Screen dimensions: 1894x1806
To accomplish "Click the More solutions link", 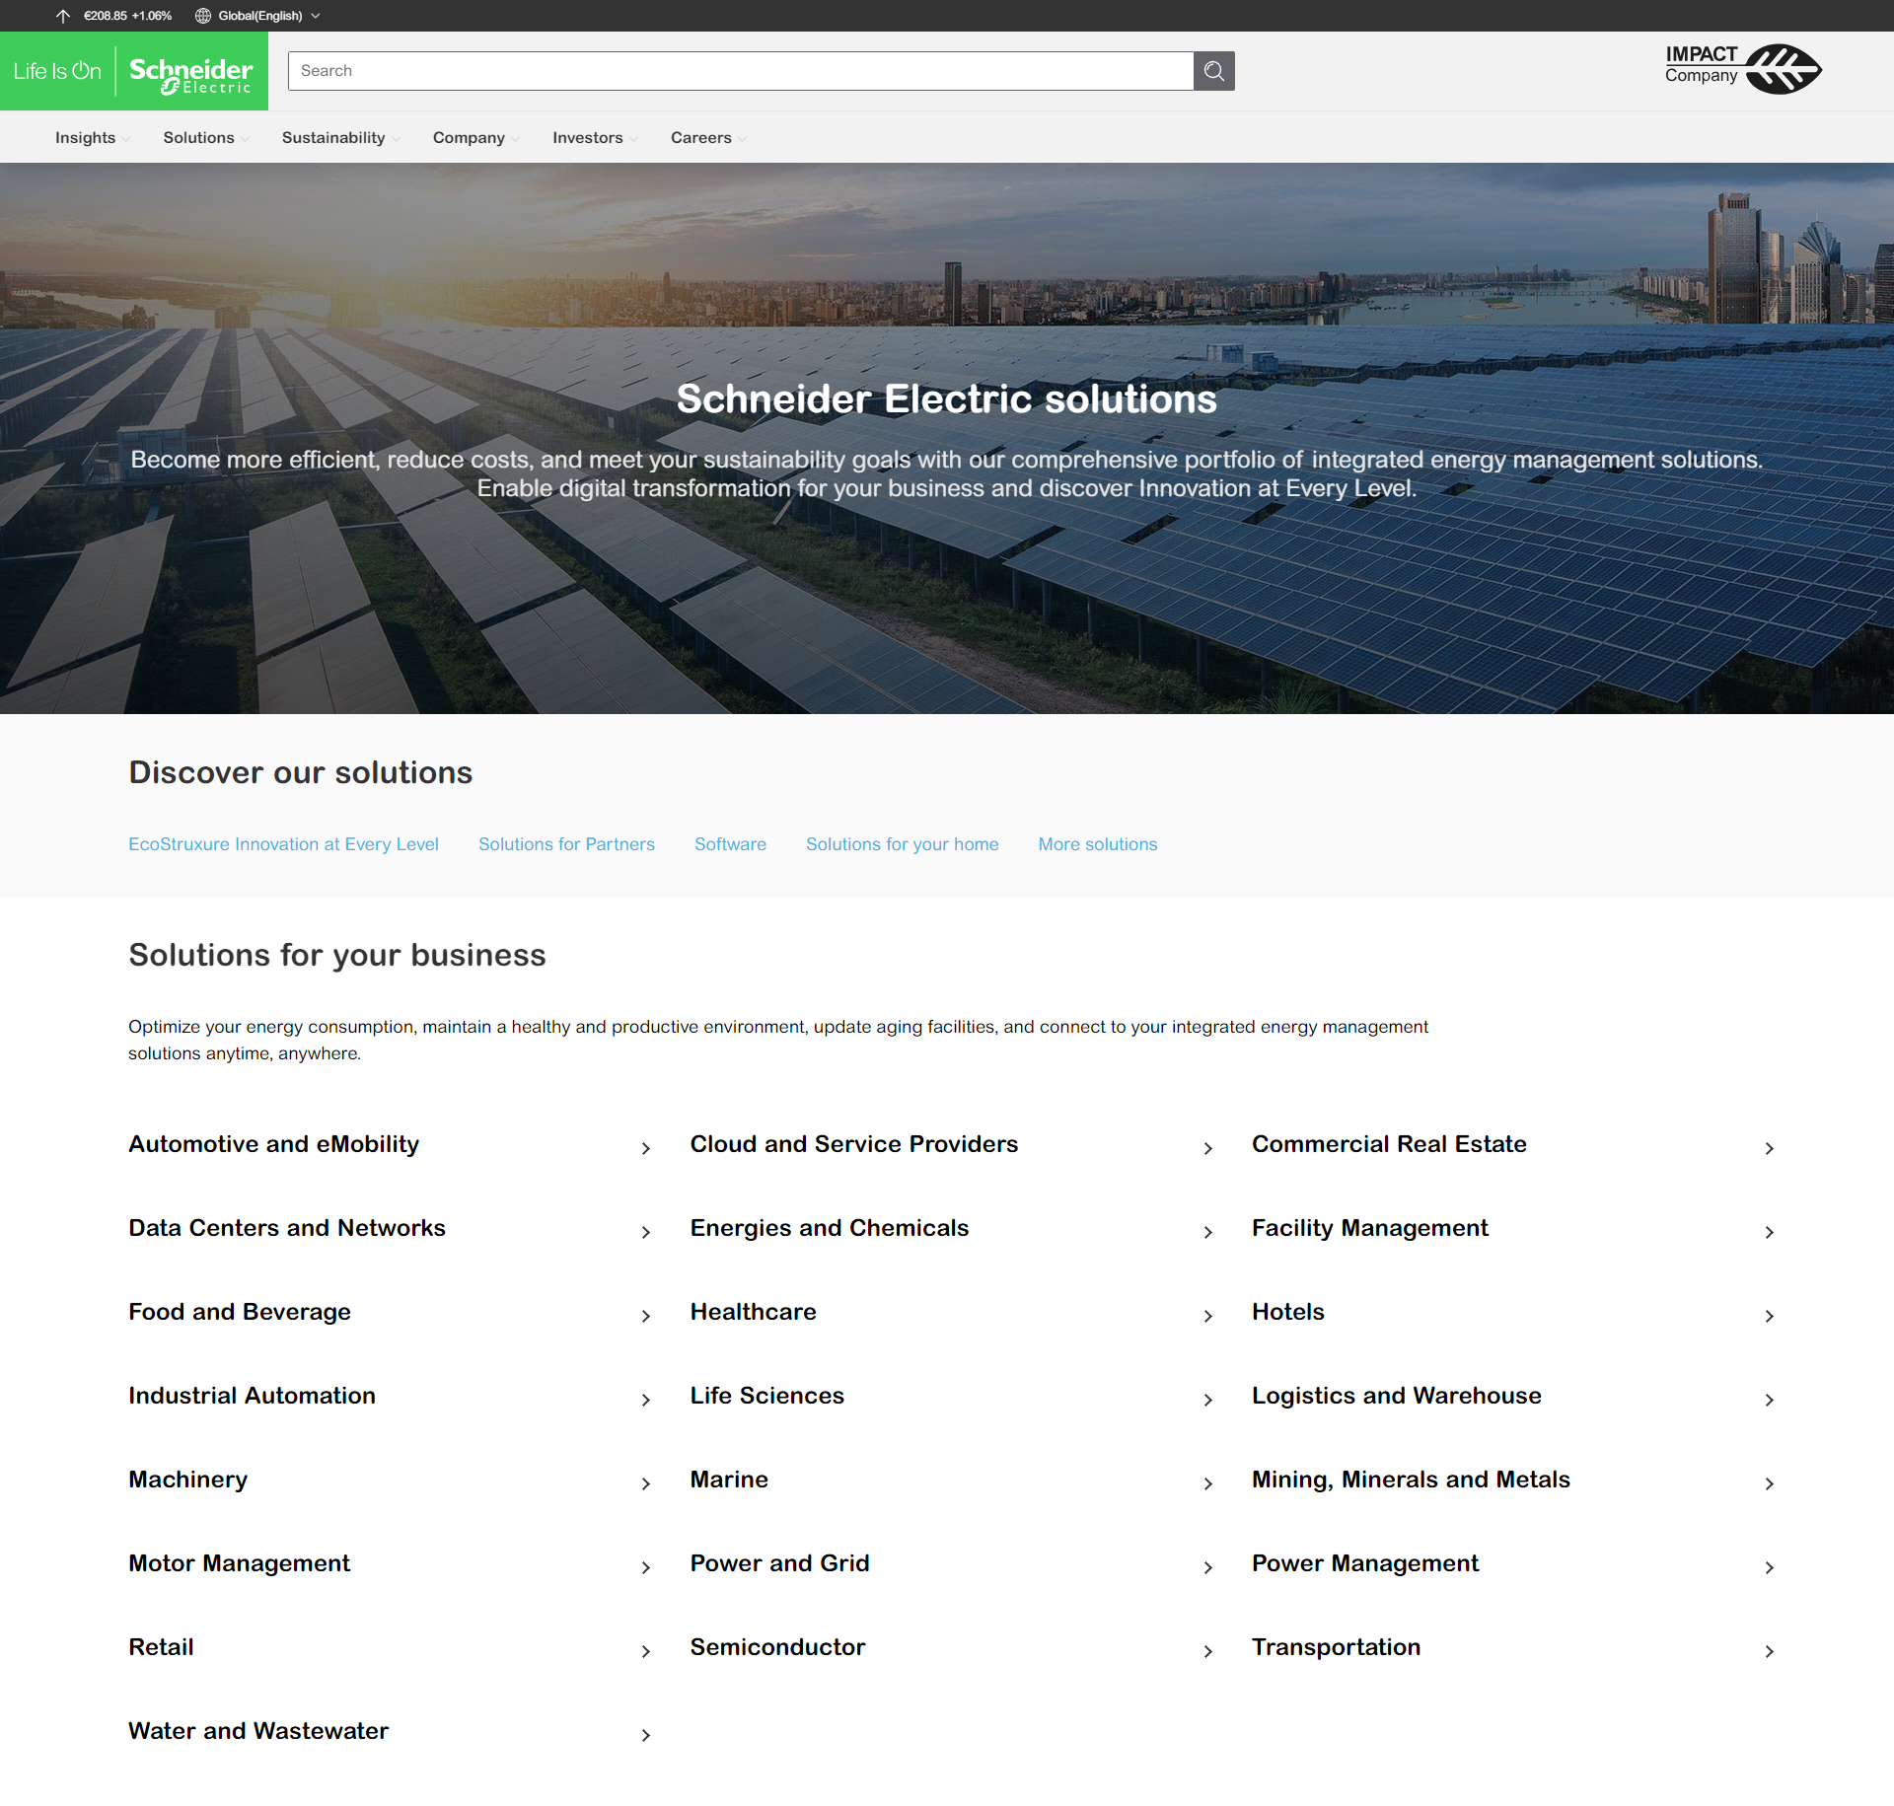I will [x=1097, y=844].
